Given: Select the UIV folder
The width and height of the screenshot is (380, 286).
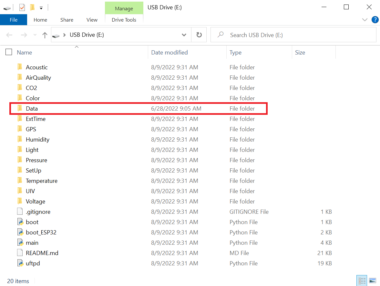Looking at the screenshot, I should point(30,191).
